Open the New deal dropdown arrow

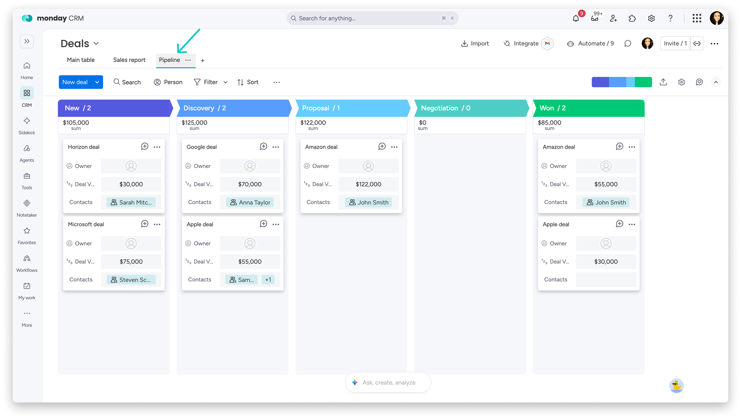tap(97, 82)
